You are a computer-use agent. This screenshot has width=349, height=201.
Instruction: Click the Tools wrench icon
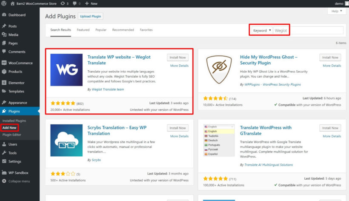(4, 153)
